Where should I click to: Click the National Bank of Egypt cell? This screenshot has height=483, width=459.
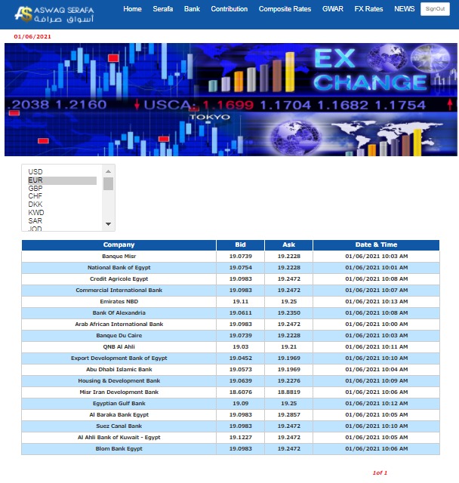click(x=119, y=268)
